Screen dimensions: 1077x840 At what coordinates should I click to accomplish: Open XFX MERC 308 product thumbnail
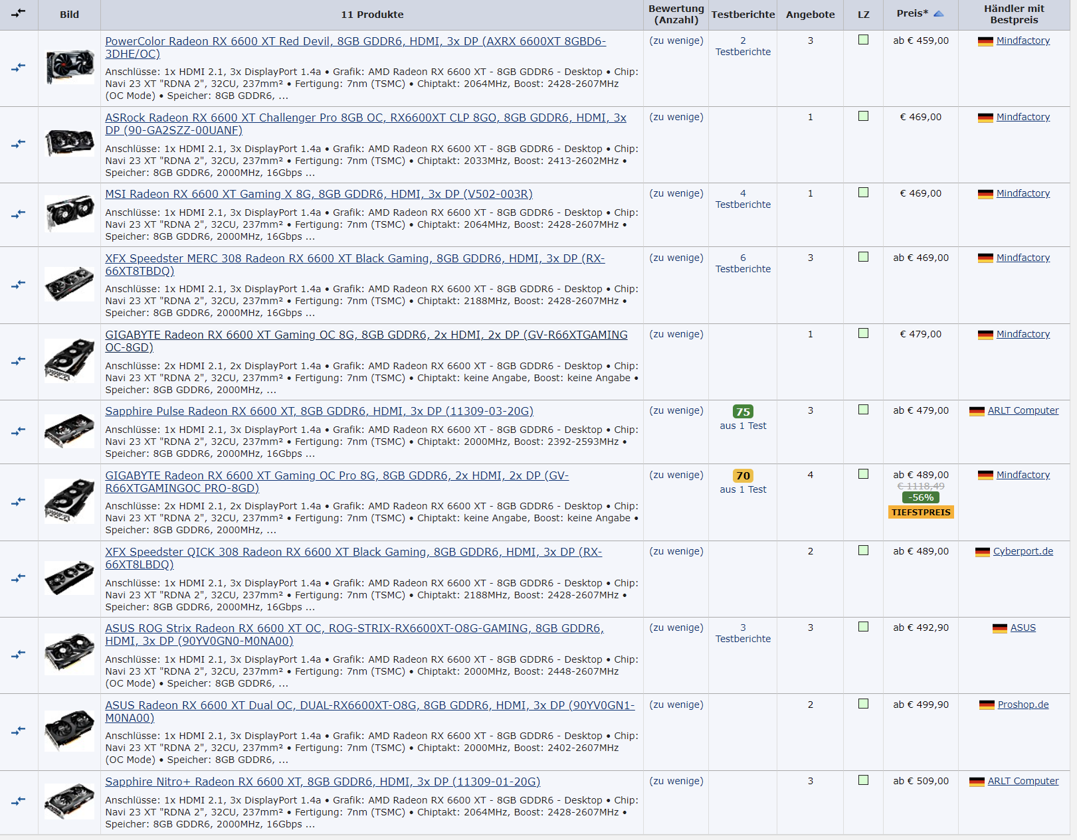point(70,284)
